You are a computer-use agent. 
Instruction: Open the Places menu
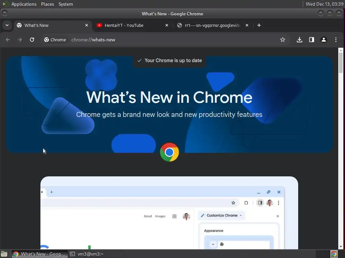coord(47,4)
